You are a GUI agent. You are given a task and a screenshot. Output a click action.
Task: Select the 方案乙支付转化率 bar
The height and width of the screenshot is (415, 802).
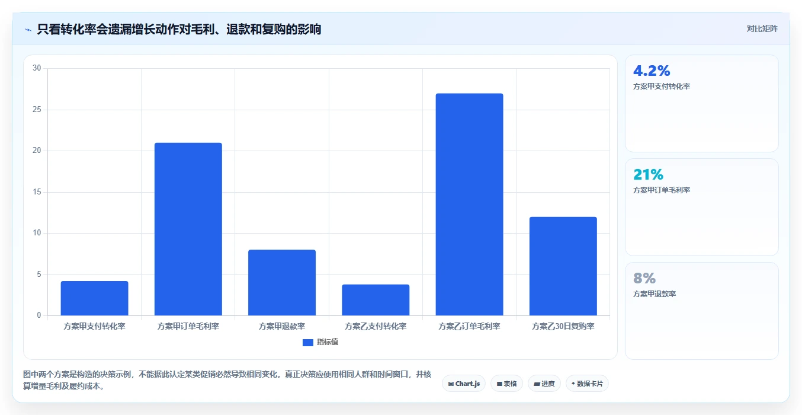pyautogui.click(x=376, y=300)
